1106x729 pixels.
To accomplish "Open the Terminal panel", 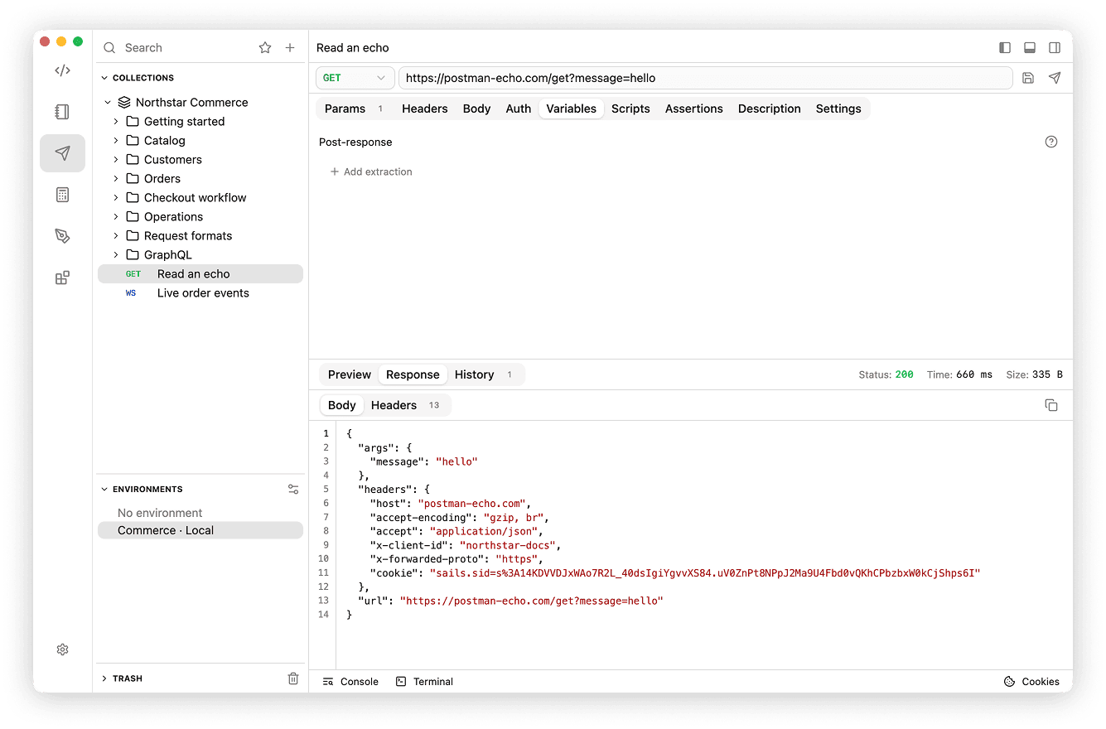I will [x=425, y=682].
